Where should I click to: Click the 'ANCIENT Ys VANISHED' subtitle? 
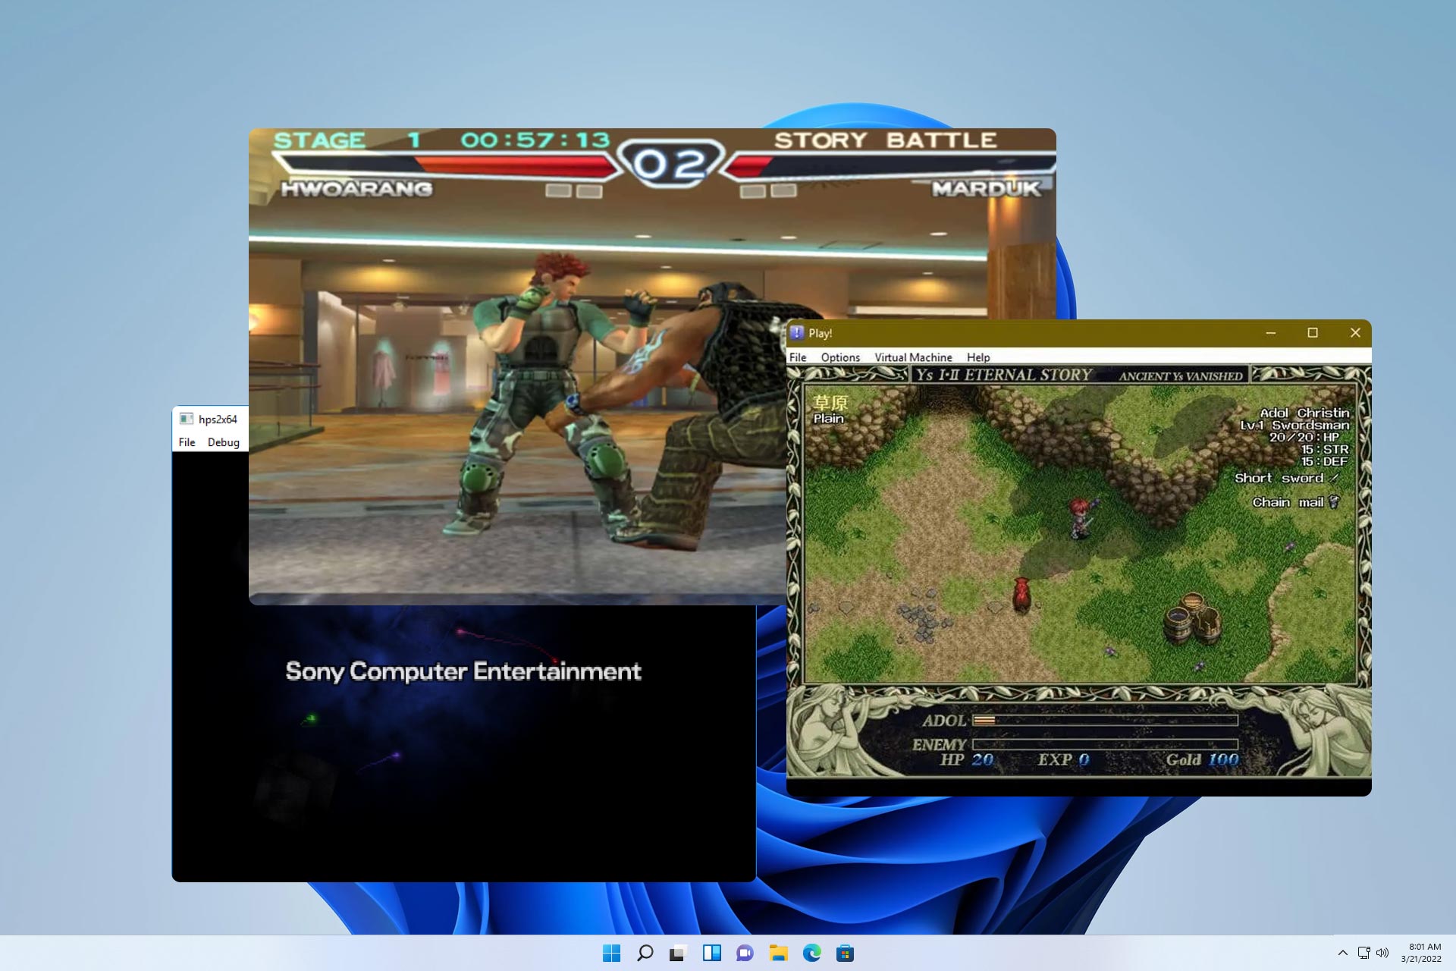coord(1181,376)
